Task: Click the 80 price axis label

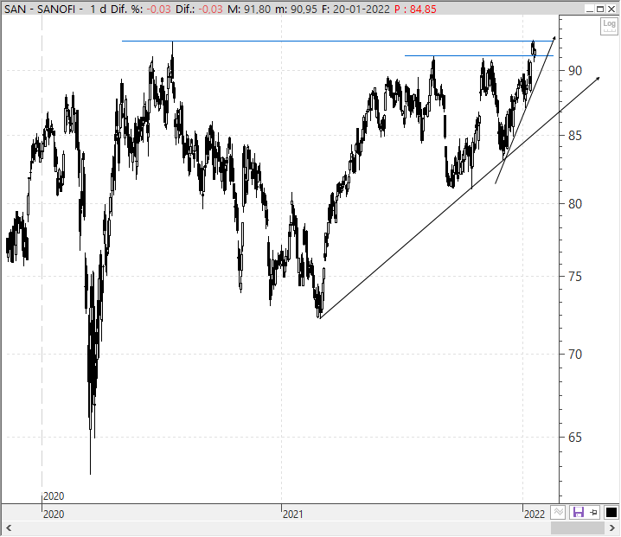Action: (574, 204)
